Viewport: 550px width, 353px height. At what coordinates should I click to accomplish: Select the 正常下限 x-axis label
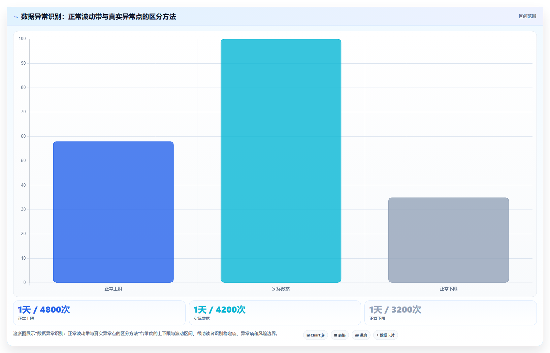448,289
